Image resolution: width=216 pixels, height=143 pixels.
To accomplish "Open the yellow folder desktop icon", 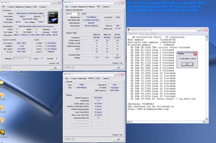I will tap(2, 82).
